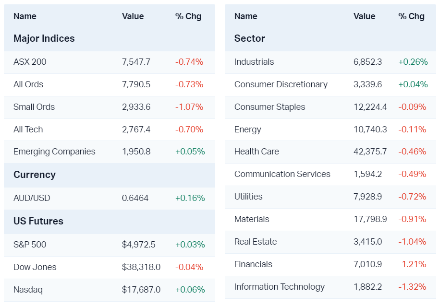The height and width of the screenshot is (306, 439).
Task: Click the left table Value column header
Action: [x=133, y=16]
